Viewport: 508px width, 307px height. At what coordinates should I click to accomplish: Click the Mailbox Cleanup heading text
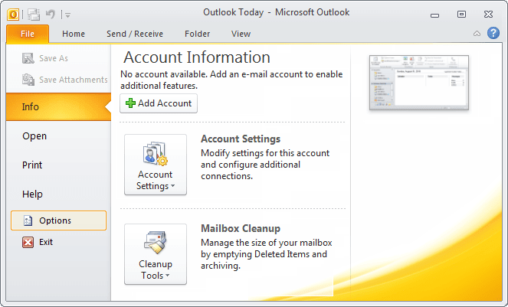241,228
